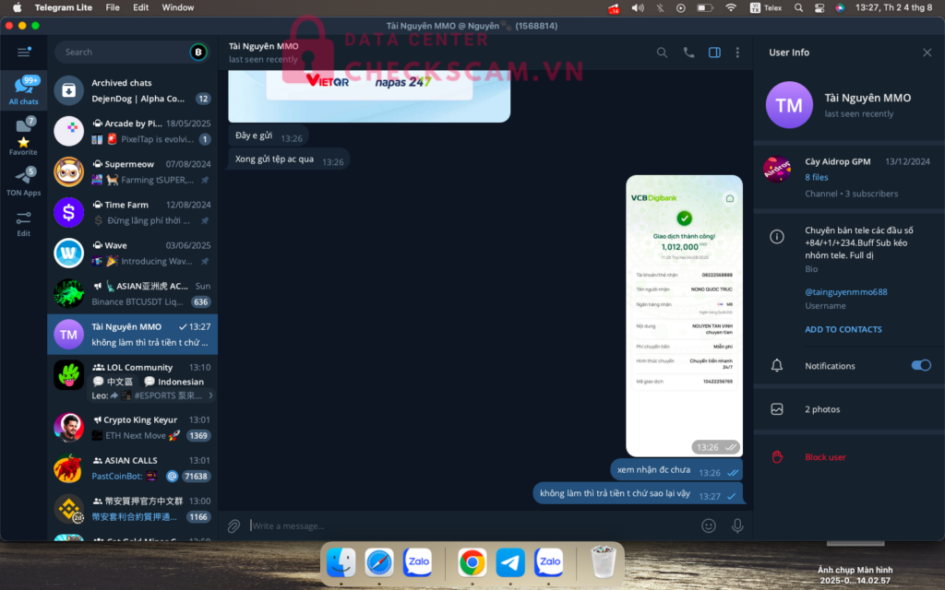945x590 pixels.
Task: Click the battery status icon
Action: pos(704,7)
